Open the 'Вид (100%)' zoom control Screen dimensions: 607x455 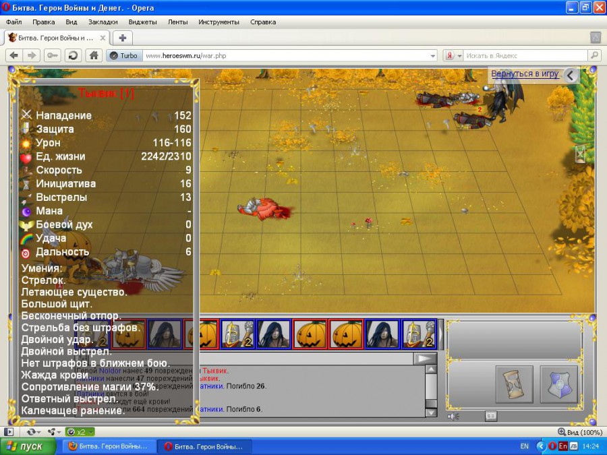579,432
